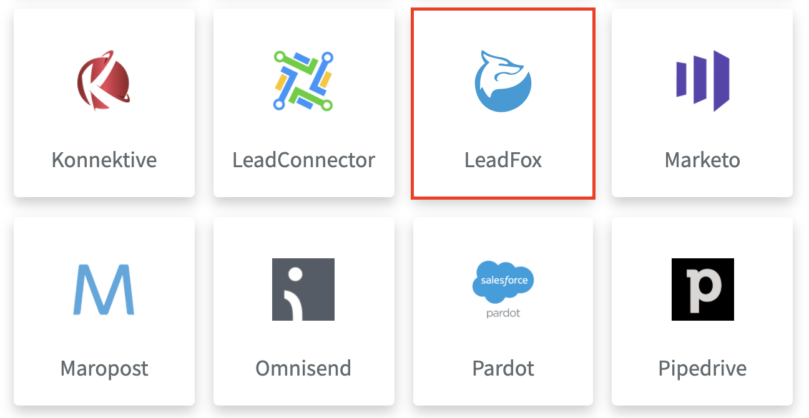The image size is (809, 418).
Task: Select the LeadFox name text
Action: point(503,160)
